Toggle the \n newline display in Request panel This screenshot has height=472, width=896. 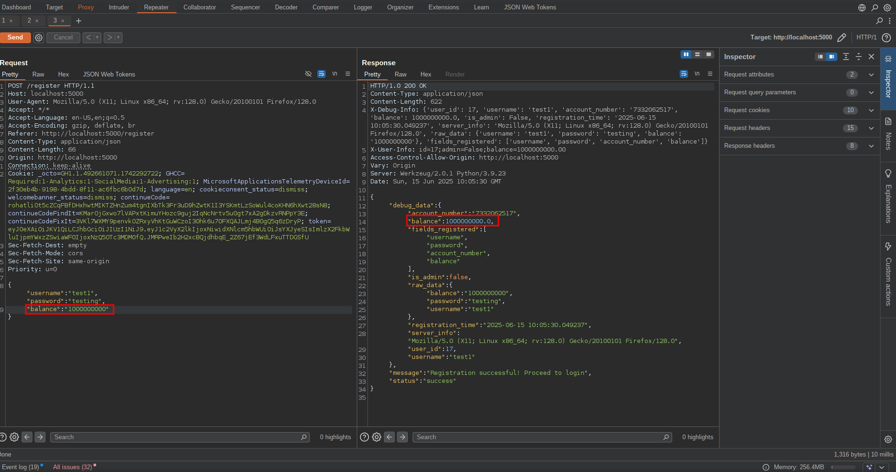(x=335, y=74)
